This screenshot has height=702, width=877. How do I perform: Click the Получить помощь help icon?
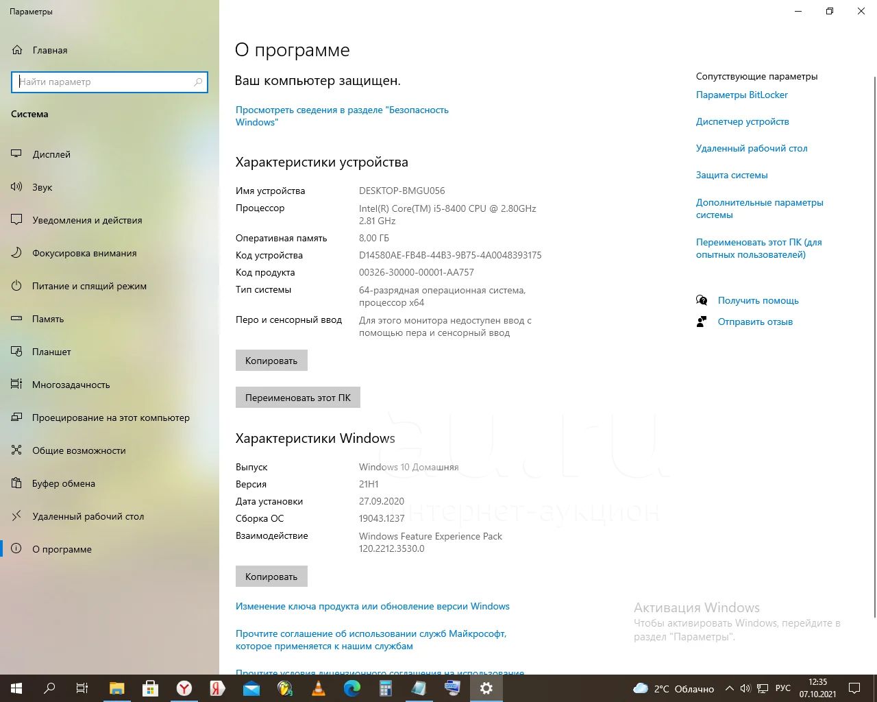pyautogui.click(x=702, y=300)
